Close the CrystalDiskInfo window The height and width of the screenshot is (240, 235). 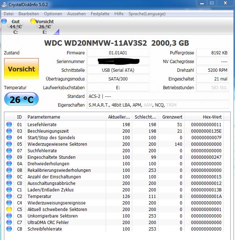click(225, 3)
